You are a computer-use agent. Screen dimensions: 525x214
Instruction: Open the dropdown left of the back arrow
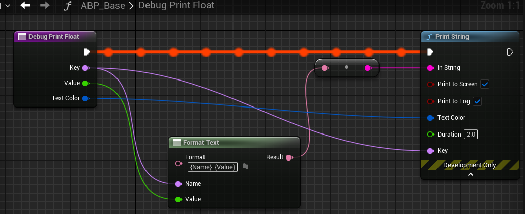pyautogui.click(x=6, y=6)
